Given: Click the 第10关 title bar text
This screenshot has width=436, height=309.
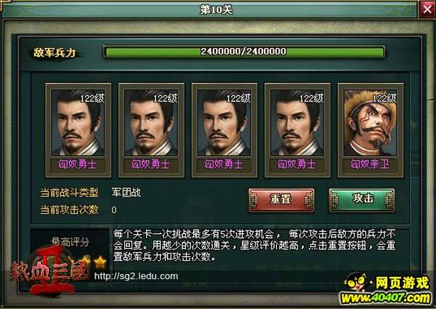Looking at the screenshot, I should tap(217, 9).
